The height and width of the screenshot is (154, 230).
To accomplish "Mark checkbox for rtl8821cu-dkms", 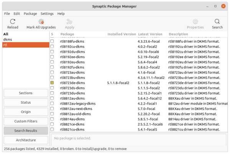I will point(52,129).
